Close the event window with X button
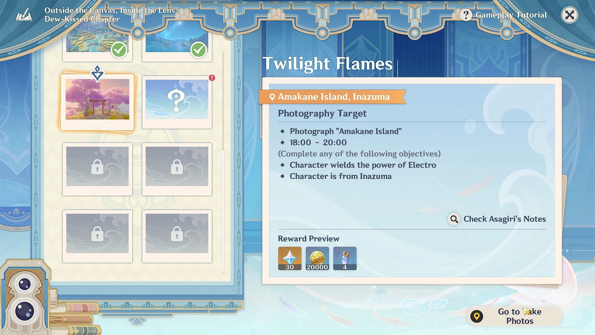The width and height of the screenshot is (595, 335). [x=570, y=15]
